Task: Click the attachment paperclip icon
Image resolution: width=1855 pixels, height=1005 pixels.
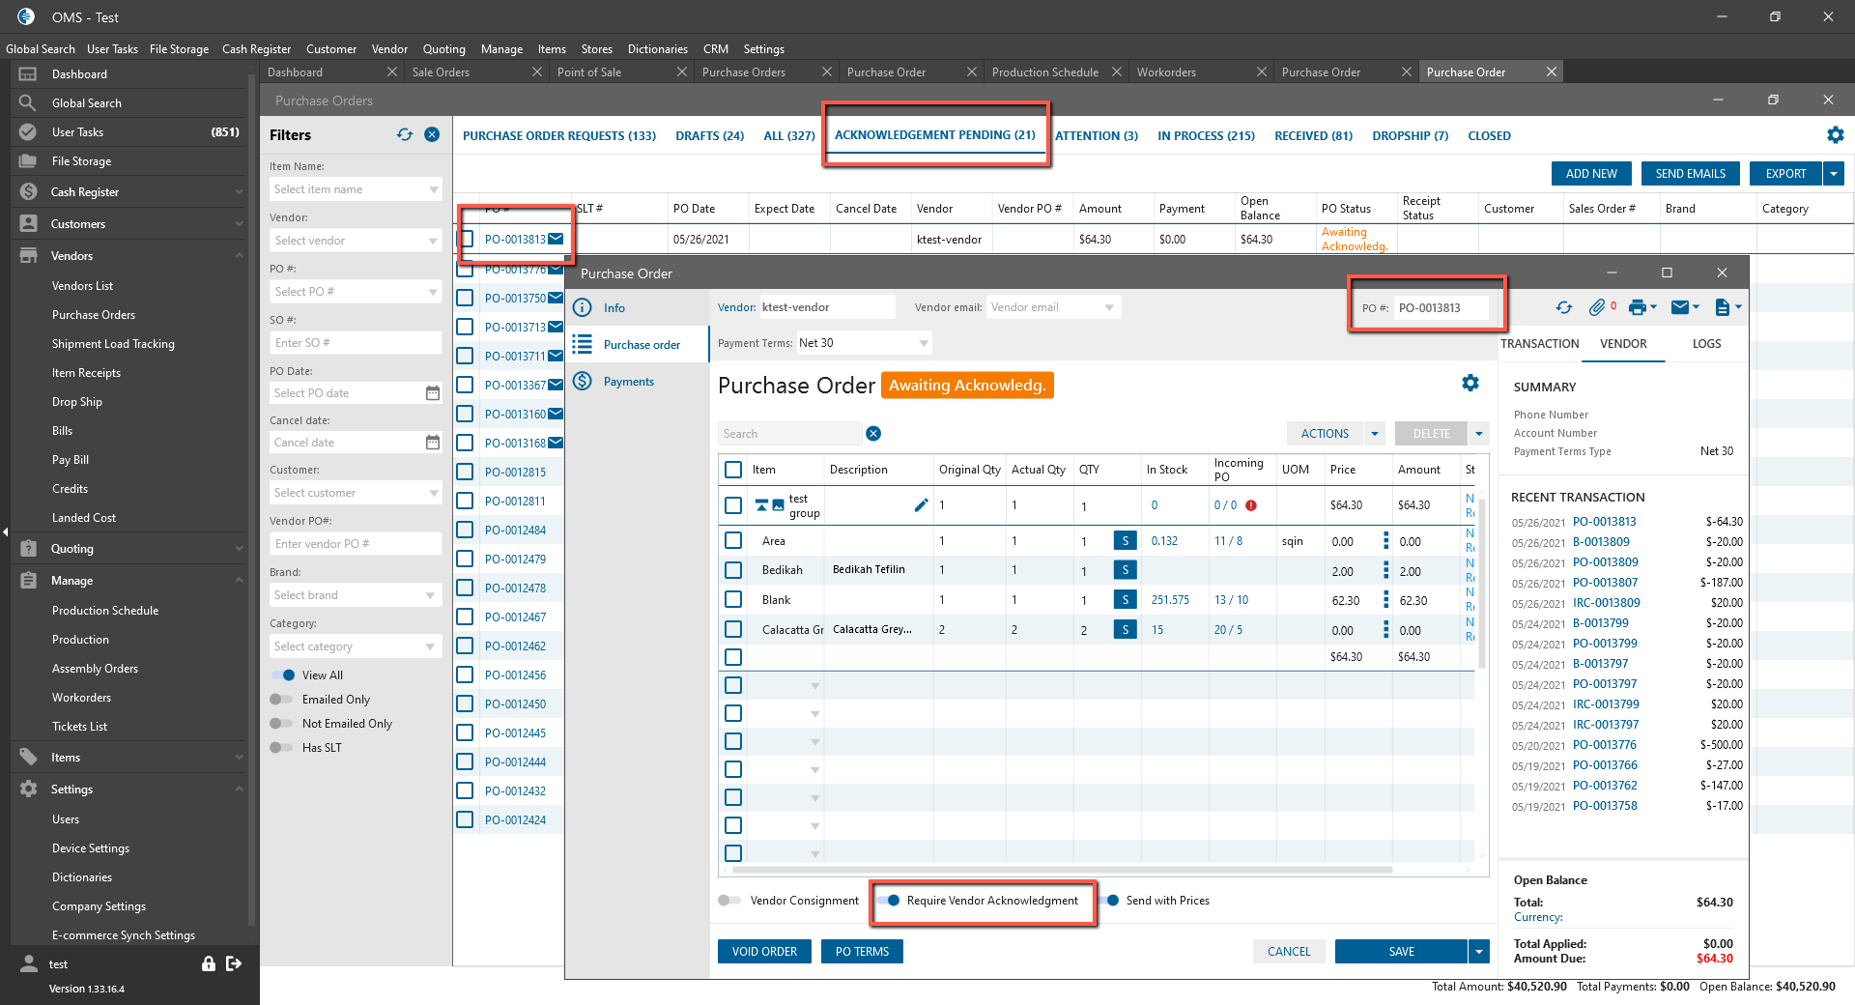Action: coord(1597,307)
